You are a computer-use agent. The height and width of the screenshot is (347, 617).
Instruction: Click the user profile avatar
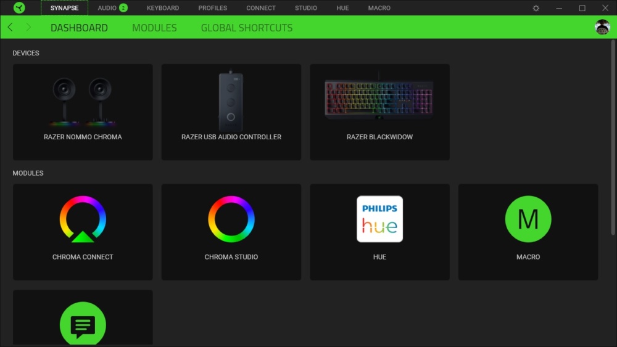[x=602, y=27]
